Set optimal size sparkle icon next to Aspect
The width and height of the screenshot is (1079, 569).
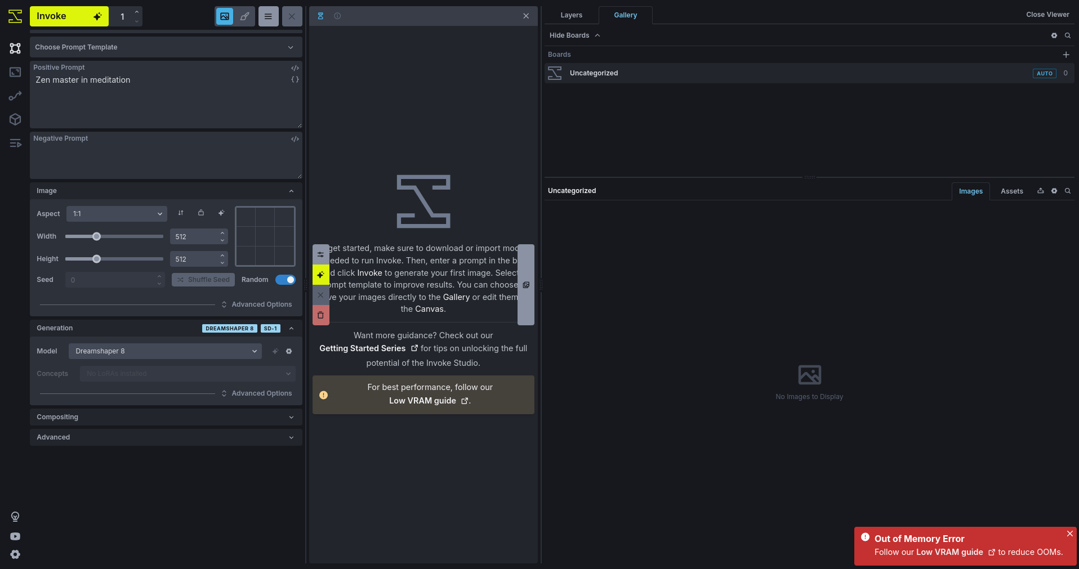221,213
